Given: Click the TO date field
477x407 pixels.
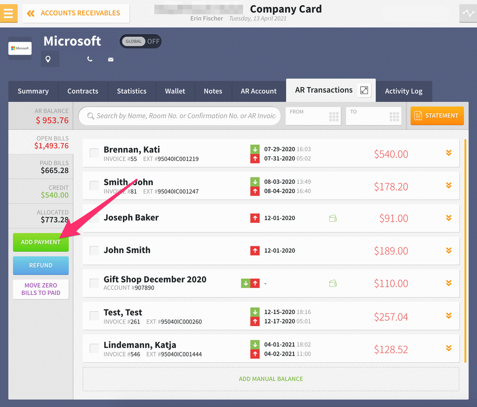Looking at the screenshot, I should 374,116.
